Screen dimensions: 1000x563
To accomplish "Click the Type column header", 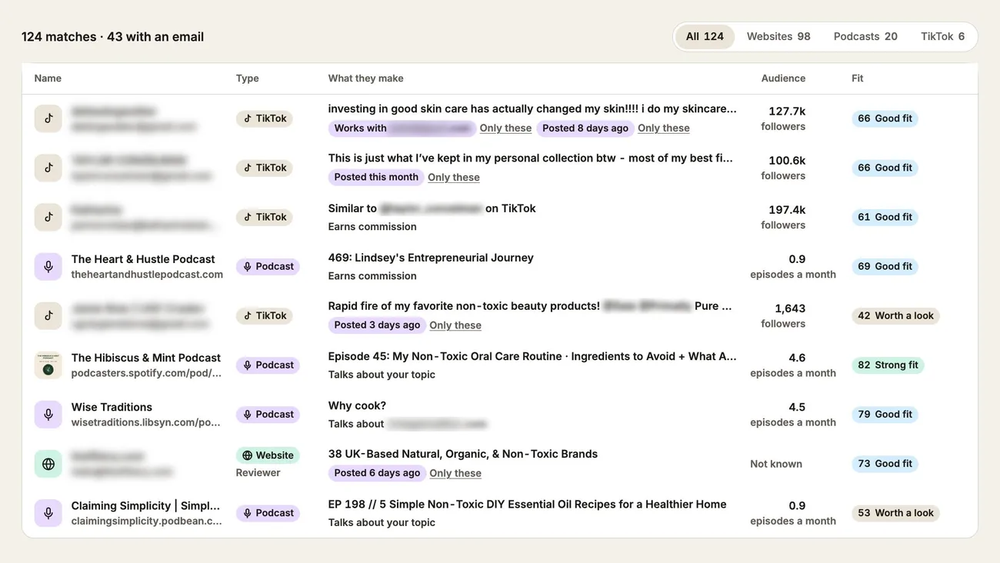I will click(247, 78).
